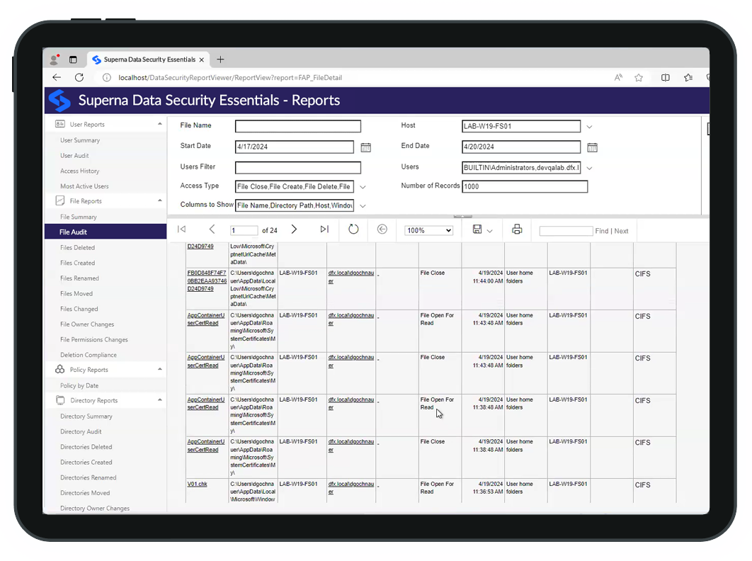
Task: Open the Host dropdown
Action: (589, 126)
